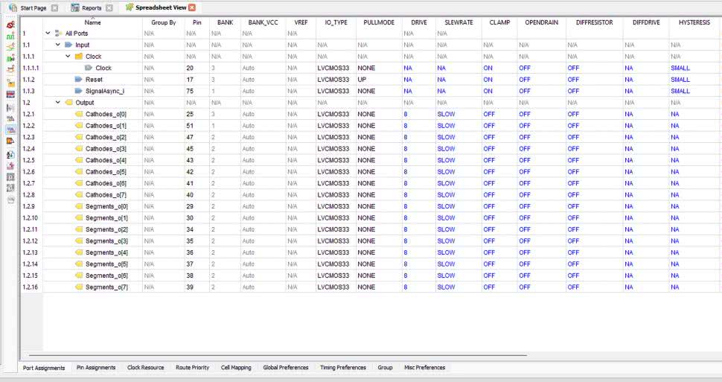Open the Timing Preferences tab
The height and width of the screenshot is (382, 722).
342,368
